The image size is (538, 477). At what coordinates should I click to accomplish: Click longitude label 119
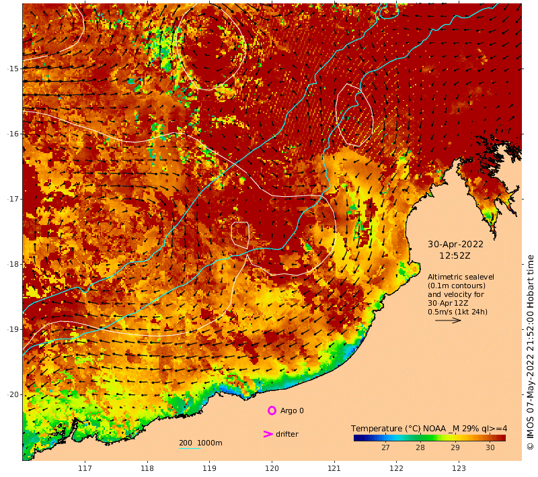210,468
